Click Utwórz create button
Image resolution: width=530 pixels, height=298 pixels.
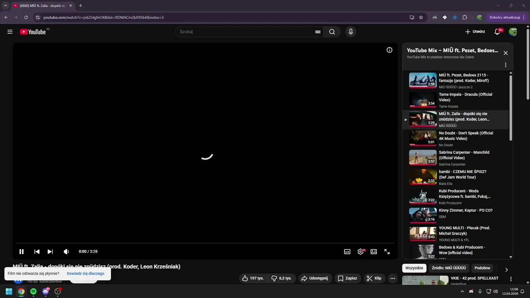475,32
